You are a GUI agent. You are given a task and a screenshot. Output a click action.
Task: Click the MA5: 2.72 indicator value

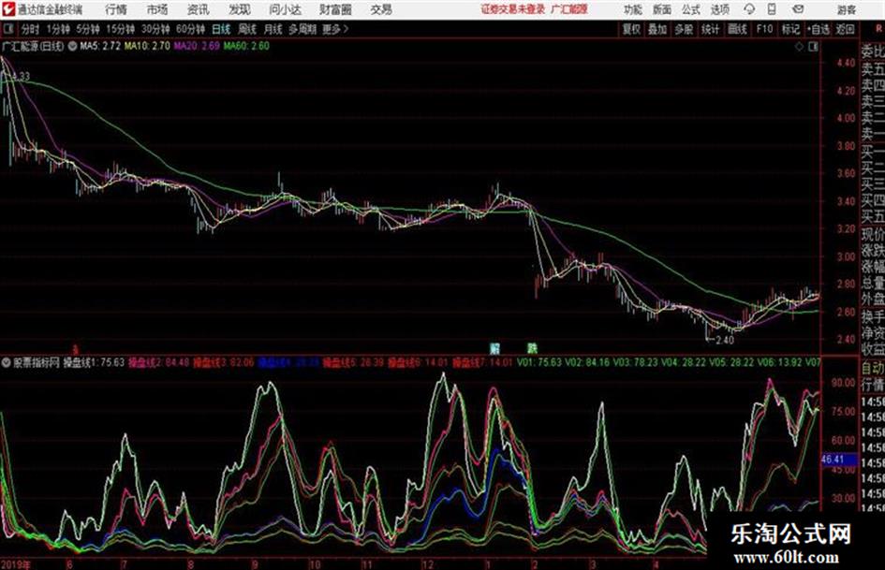[100, 46]
